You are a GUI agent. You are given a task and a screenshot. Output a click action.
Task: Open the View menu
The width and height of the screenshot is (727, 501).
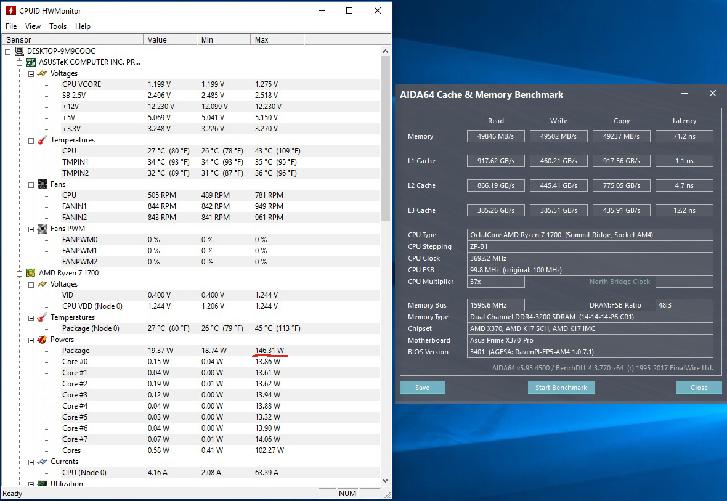tap(33, 26)
